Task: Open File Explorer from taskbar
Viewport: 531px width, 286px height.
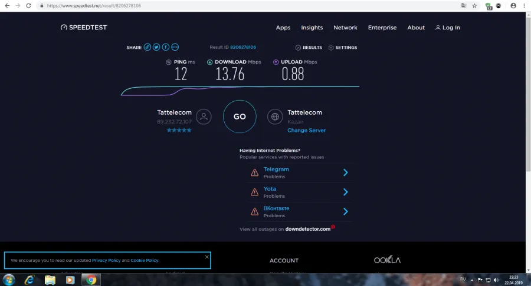Action: tap(50, 280)
